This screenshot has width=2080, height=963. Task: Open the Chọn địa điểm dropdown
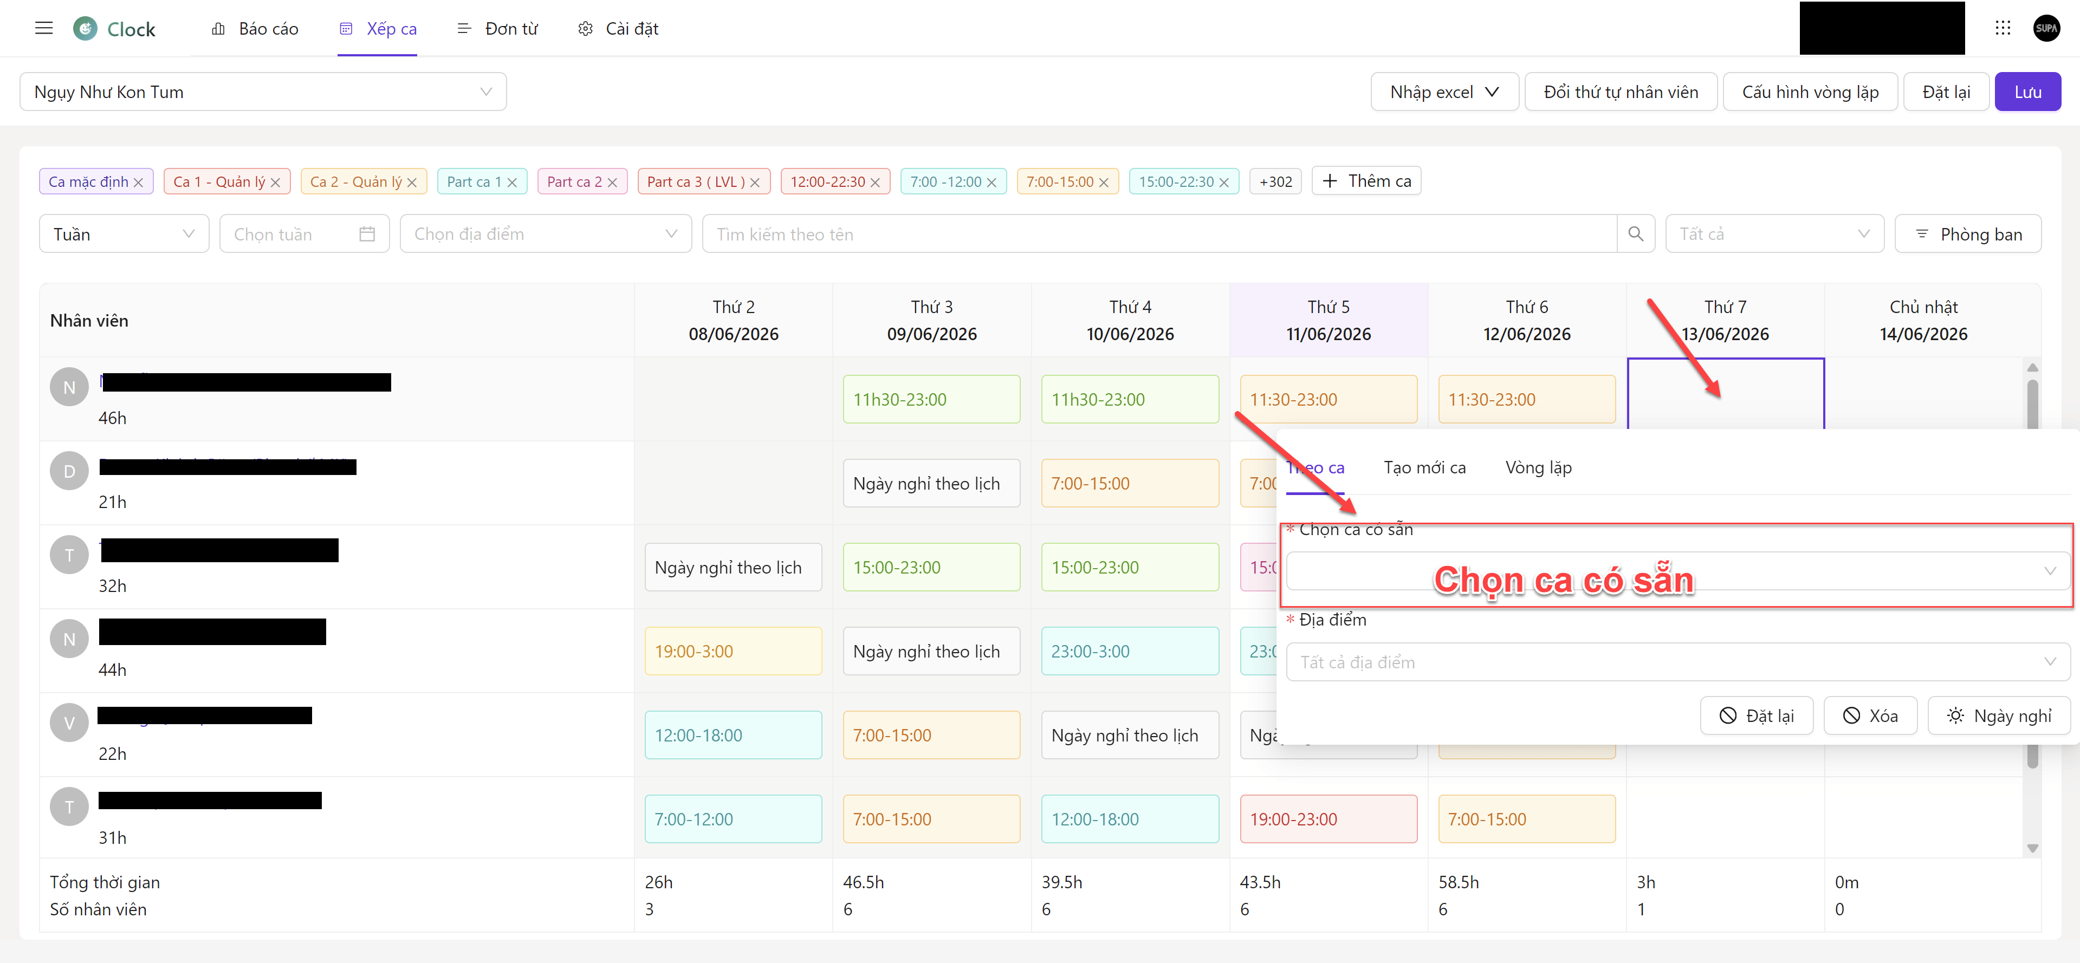(x=546, y=234)
